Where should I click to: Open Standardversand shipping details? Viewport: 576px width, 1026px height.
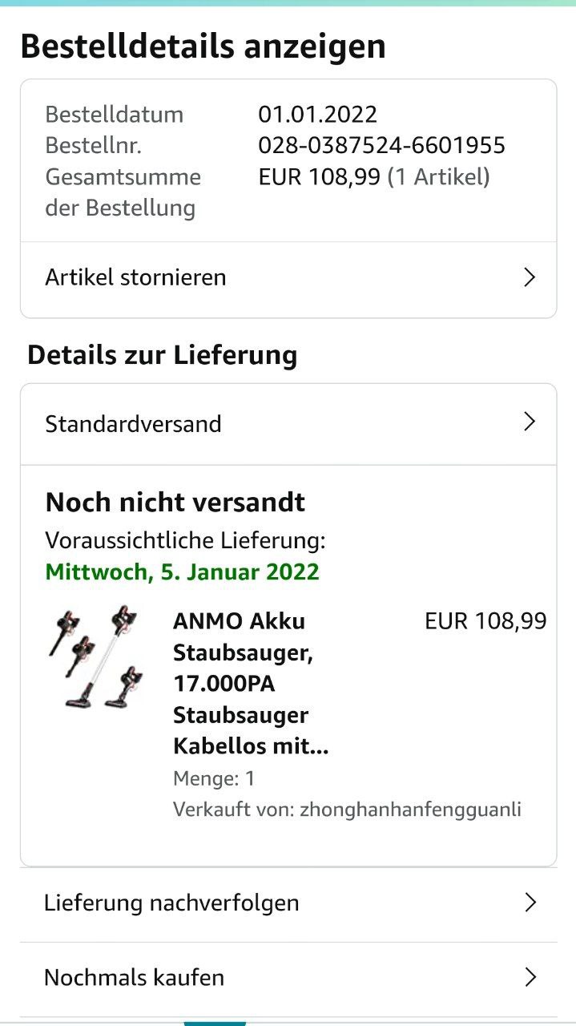point(134,423)
